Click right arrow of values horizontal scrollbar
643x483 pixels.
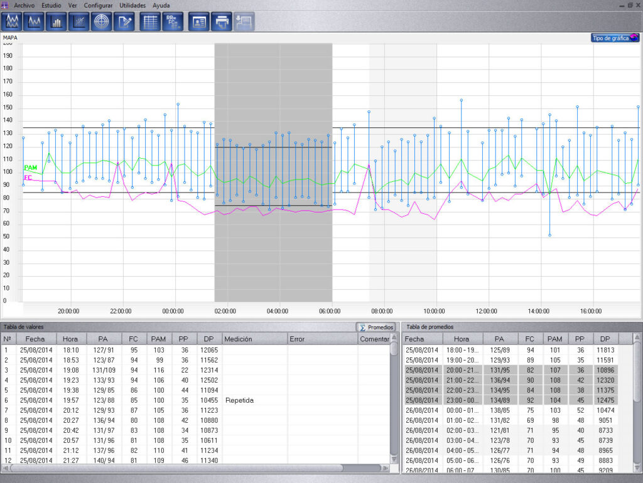click(386, 468)
